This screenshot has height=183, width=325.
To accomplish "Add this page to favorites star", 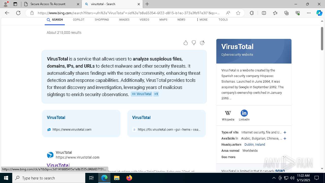I will (238, 13).
